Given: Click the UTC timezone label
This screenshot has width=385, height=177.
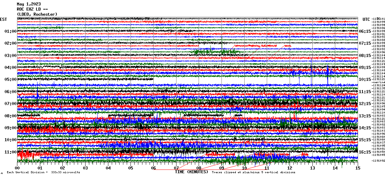Looking at the screenshot, I should click(x=366, y=19).
